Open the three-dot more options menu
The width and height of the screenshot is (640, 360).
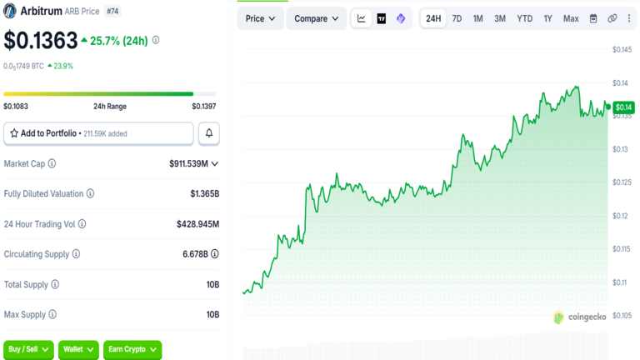click(629, 18)
